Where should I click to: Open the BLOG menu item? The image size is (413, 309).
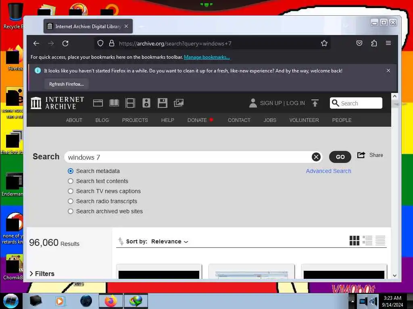coord(102,120)
